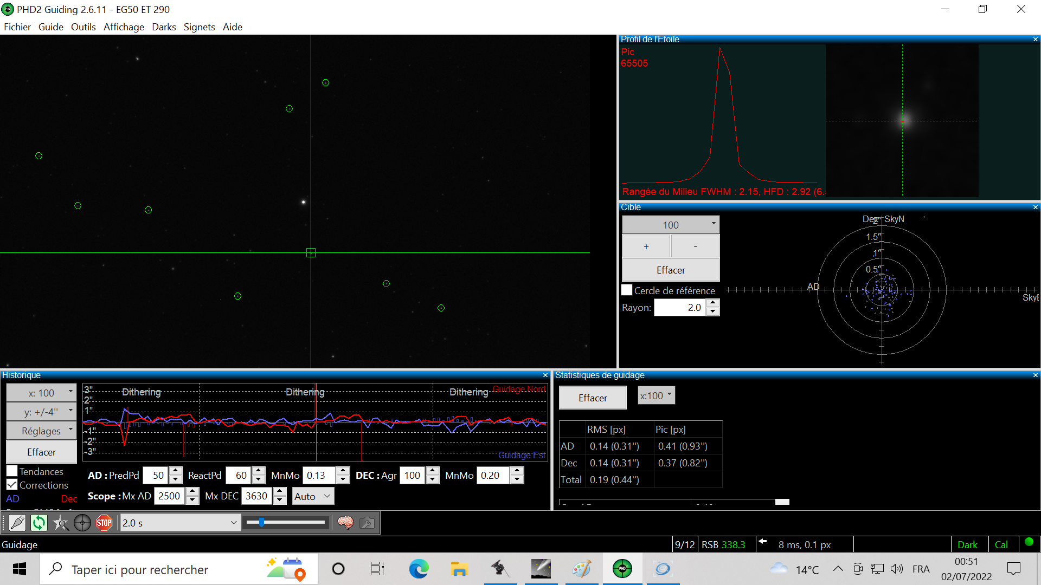Click the Rayon 2.0 field
Screen dimensions: 1041x585
click(x=680, y=307)
